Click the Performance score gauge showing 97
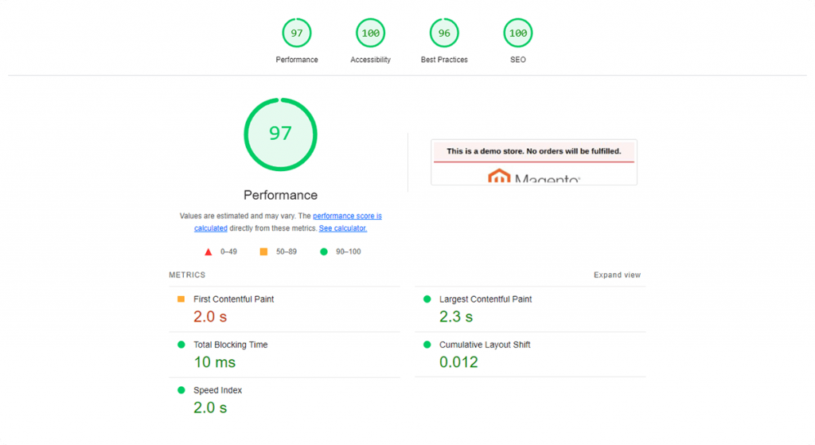This screenshot has height=445, width=815. [297, 33]
